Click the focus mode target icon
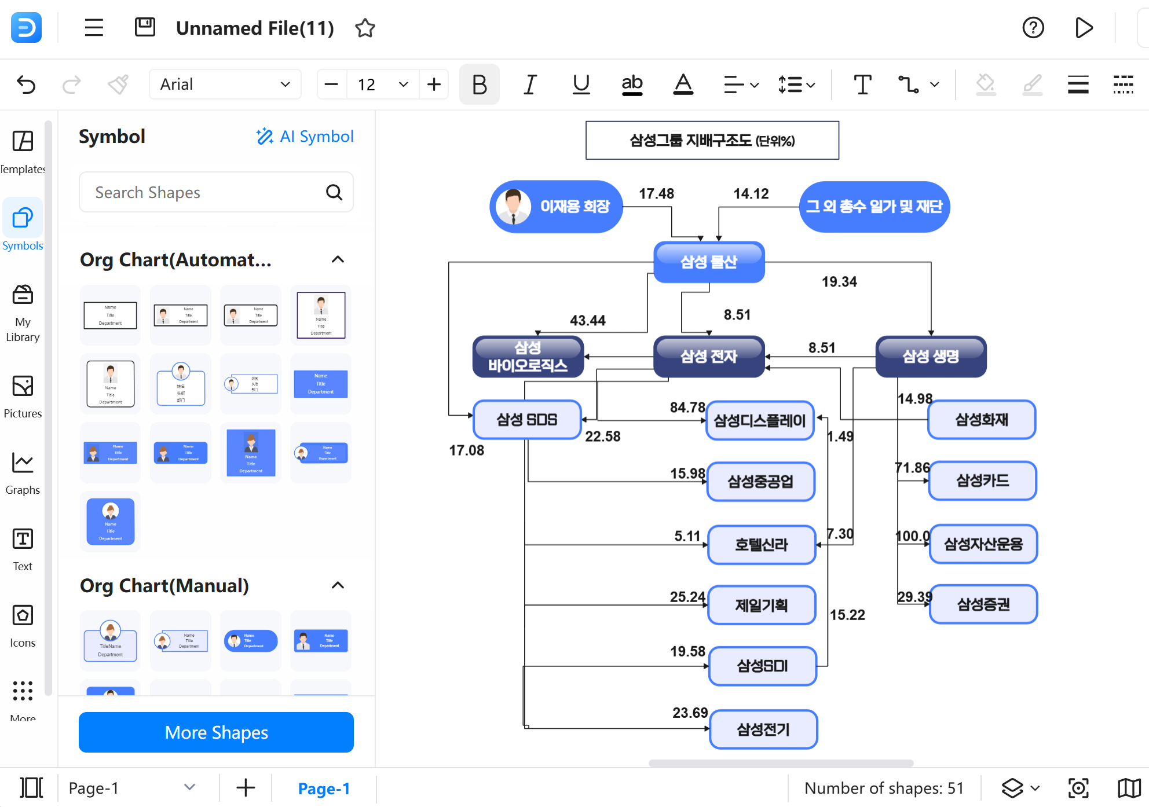 [1078, 788]
